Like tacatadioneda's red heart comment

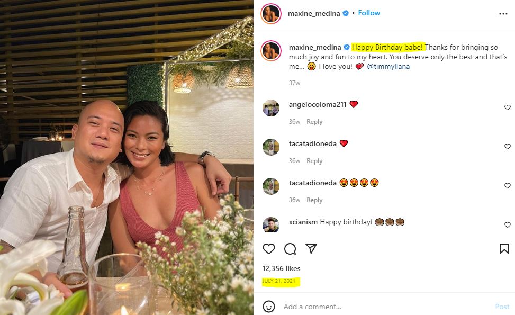pyautogui.click(x=508, y=147)
